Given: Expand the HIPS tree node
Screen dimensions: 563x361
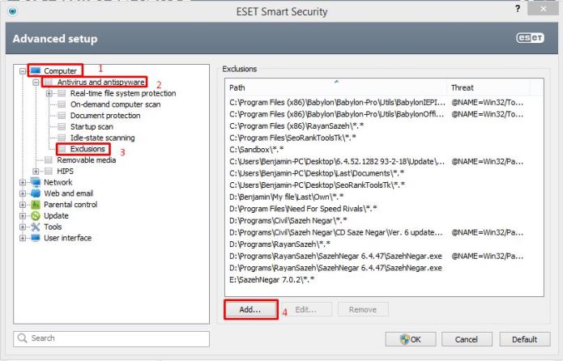Looking at the screenshot, I should tap(36, 171).
